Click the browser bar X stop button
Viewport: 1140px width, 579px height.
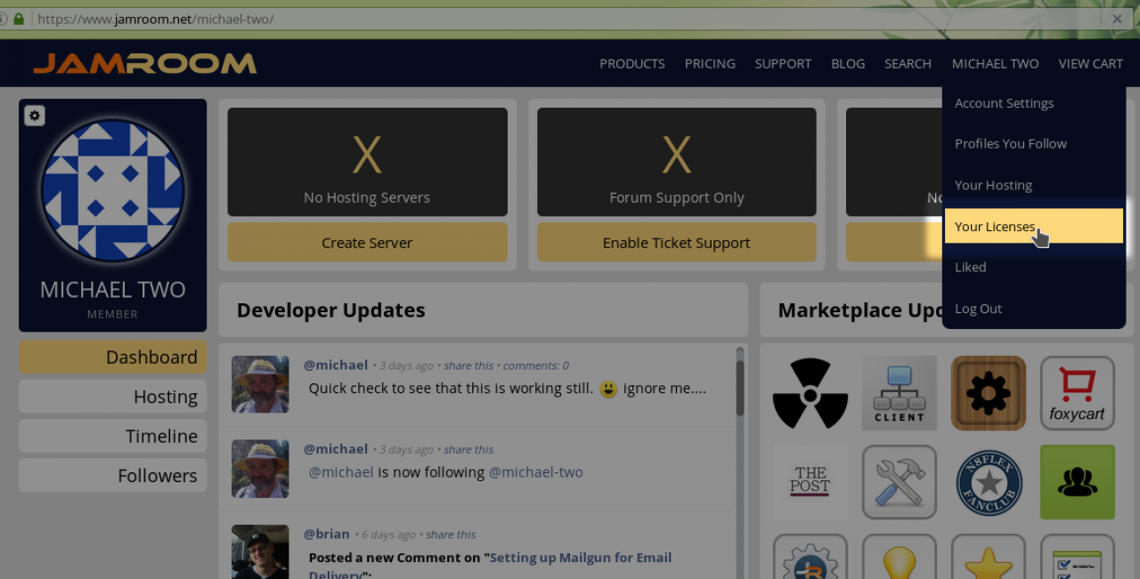(1117, 19)
